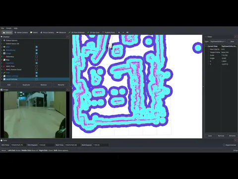The height and width of the screenshot is (179, 238).
Task: Click the AMCL Pose arrow icon
Action: click(4, 66)
